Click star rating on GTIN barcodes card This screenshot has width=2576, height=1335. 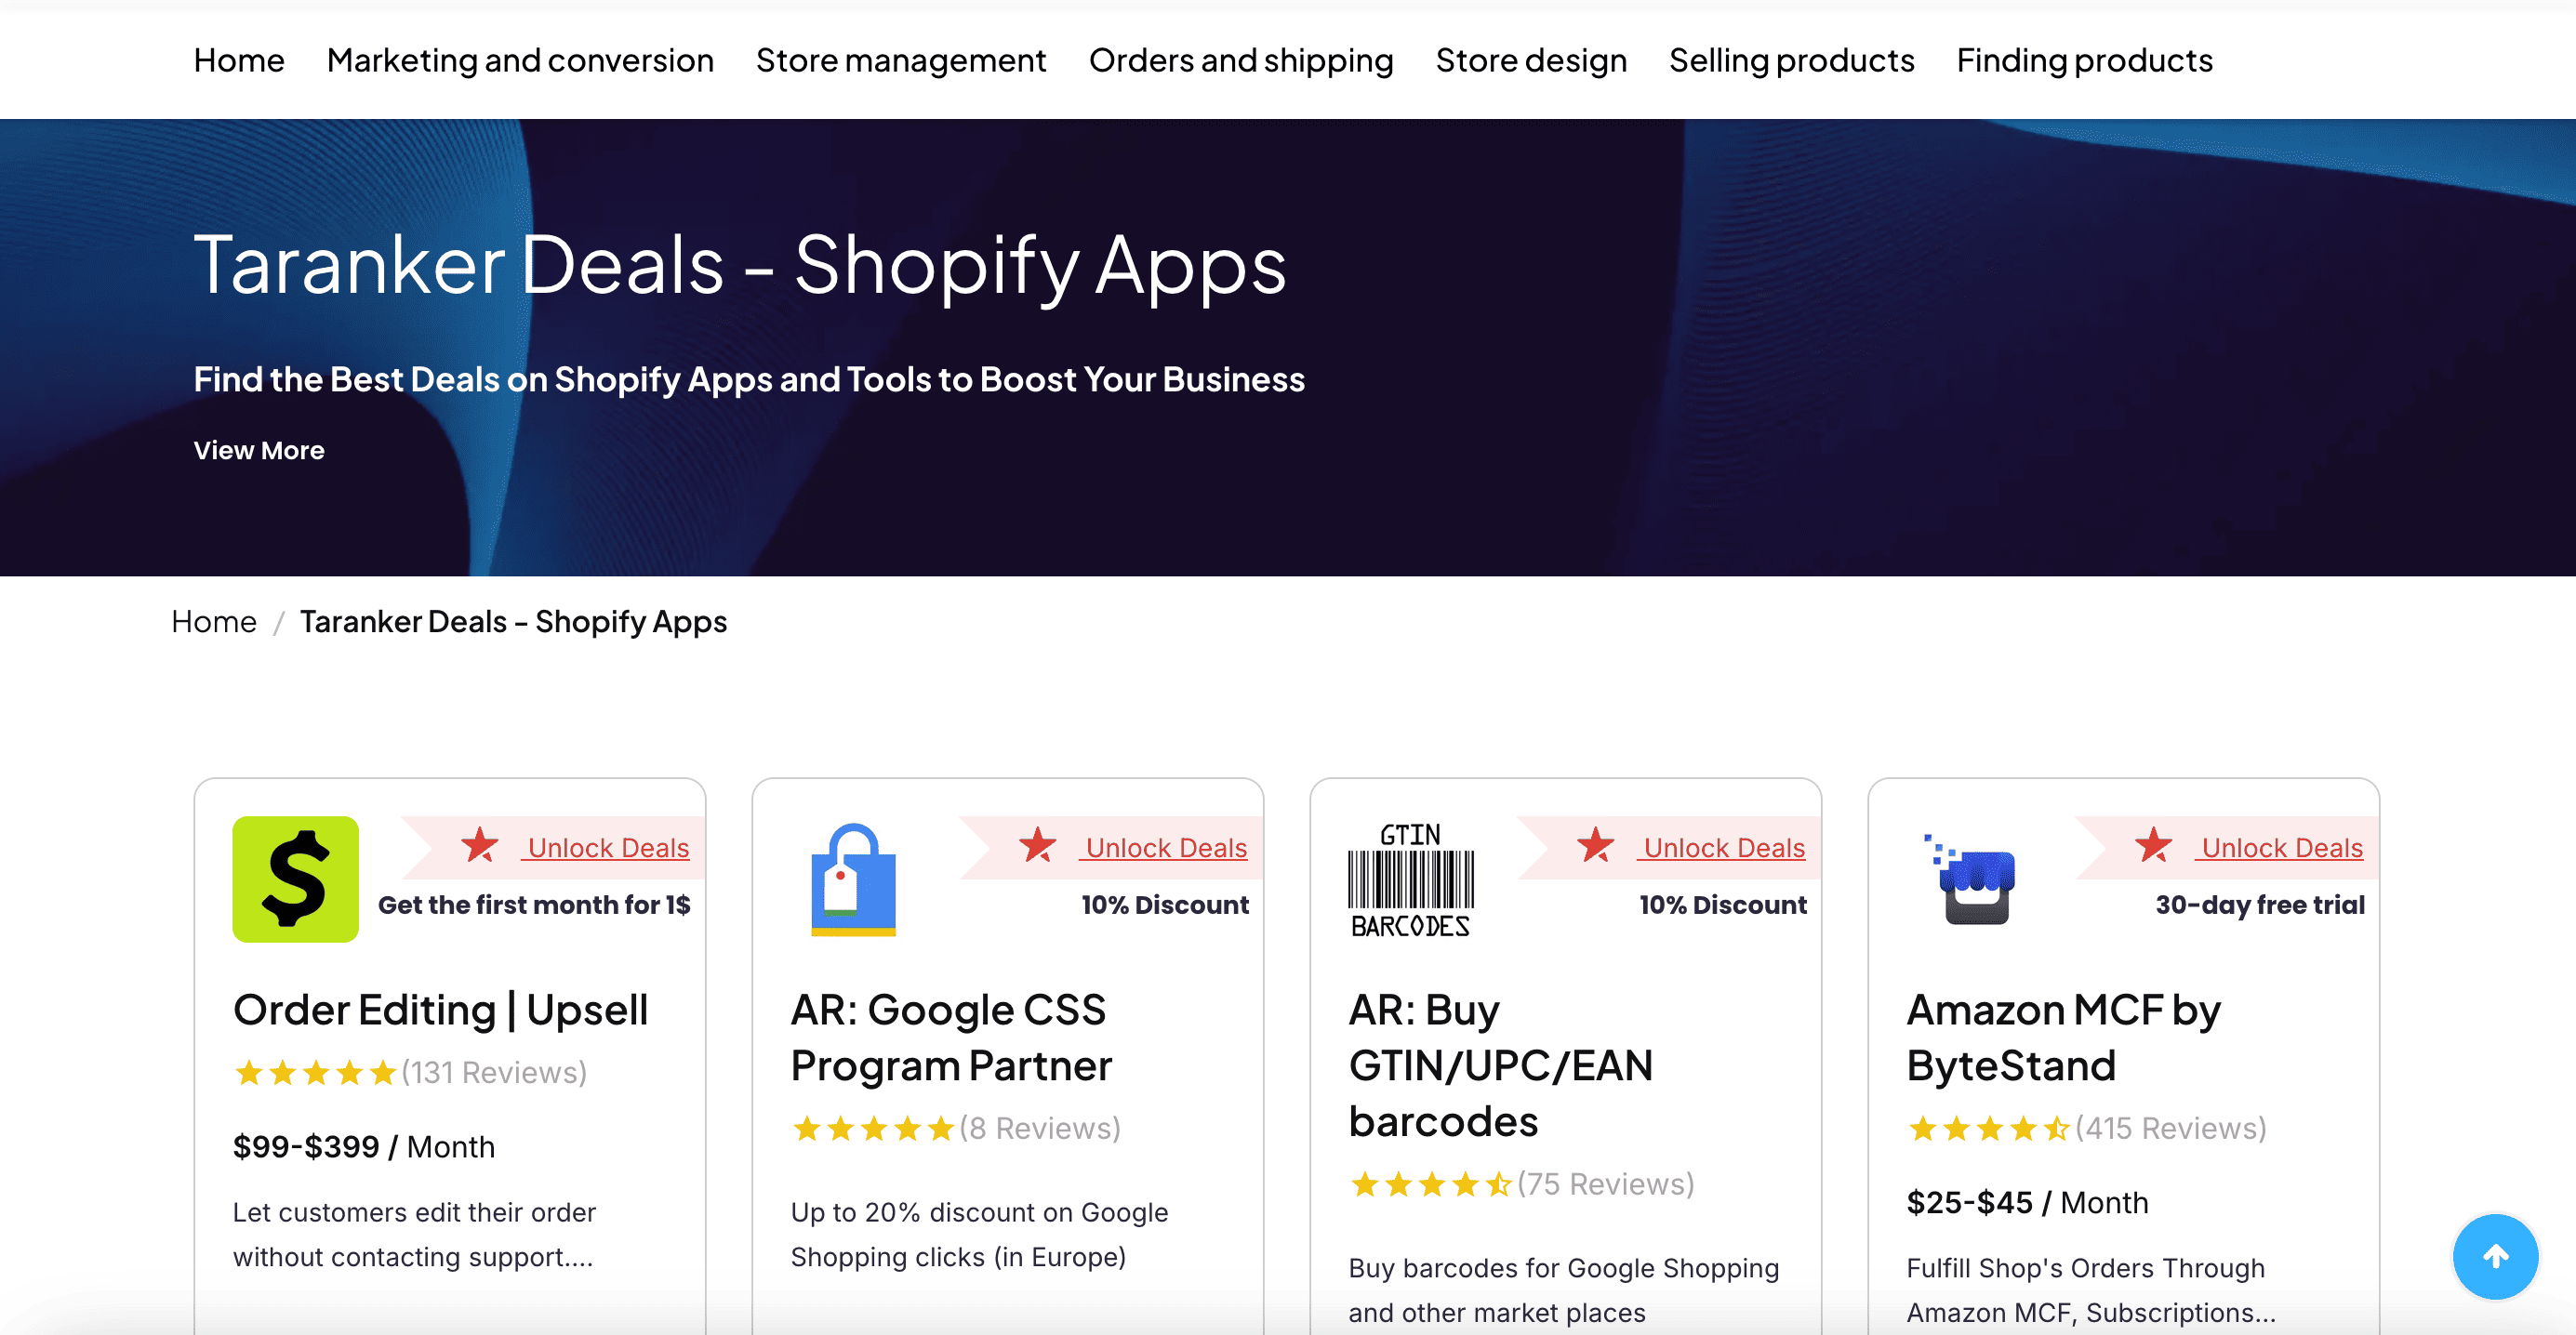pyautogui.click(x=1431, y=1185)
